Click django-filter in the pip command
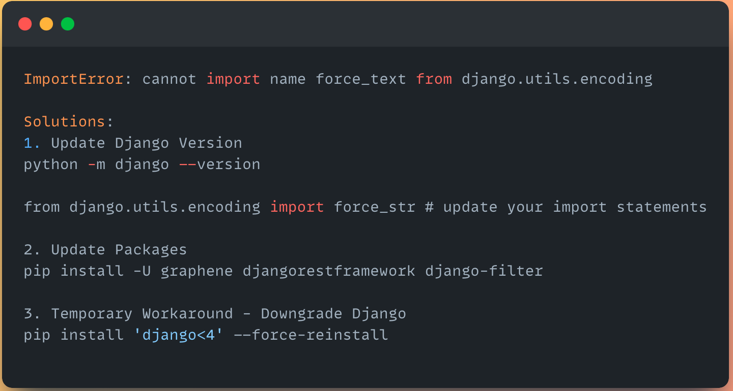733x391 pixels. [x=484, y=271]
